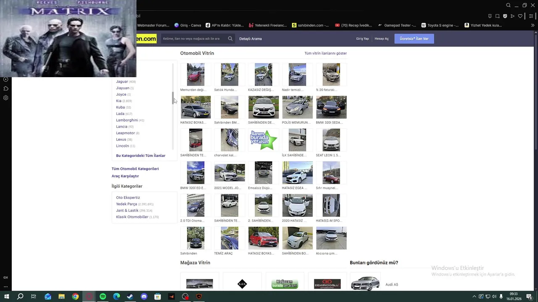Click the pin icon in browser toolbar
The width and height of the screenshot is (538, 302).
490,16
